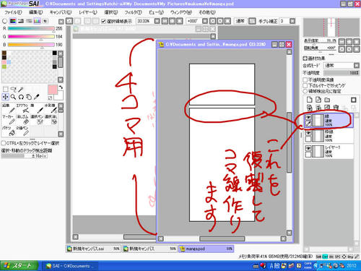Open the blending mode dropdown

(x=342, y=65)
